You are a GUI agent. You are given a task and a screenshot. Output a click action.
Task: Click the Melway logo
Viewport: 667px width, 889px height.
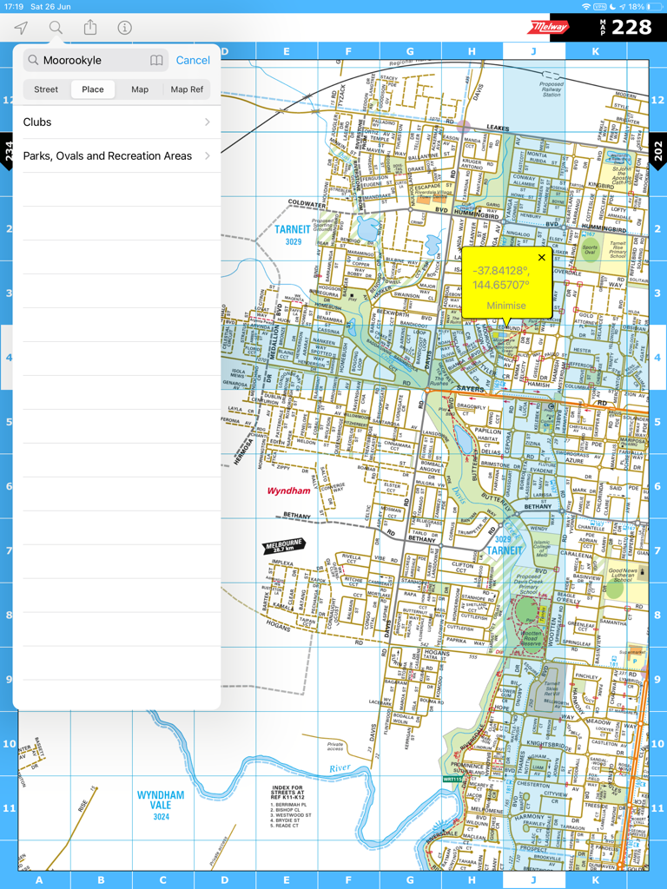pos(549,27)
